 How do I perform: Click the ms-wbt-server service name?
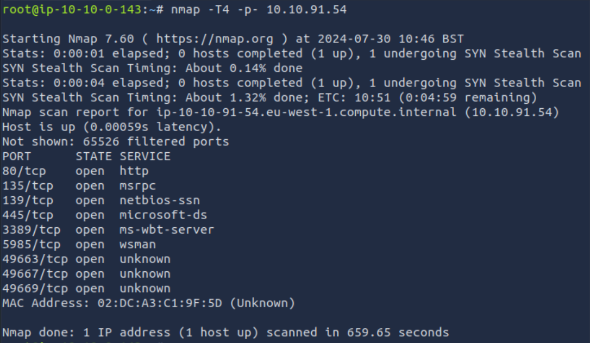tap(167, 229)
